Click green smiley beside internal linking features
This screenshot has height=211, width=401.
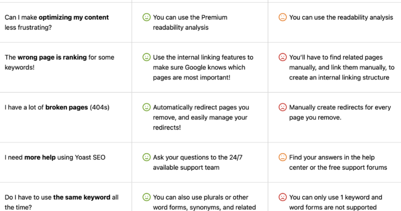click(x=146, y=57)
